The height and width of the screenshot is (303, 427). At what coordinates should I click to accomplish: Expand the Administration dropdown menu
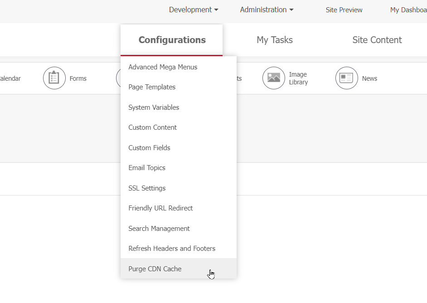[267, 10]
